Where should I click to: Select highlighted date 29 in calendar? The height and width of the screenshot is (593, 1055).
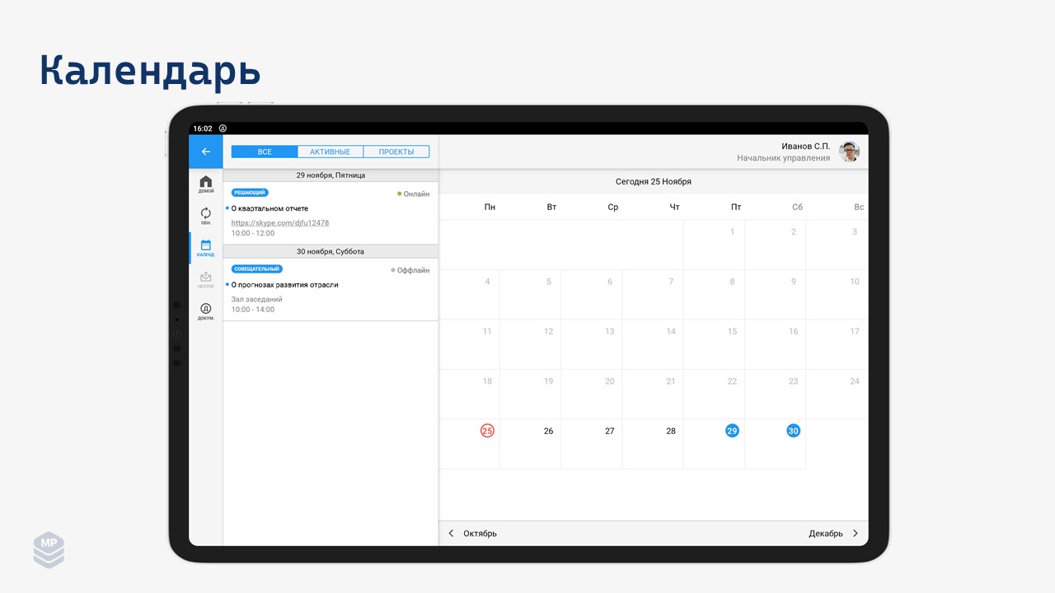(732, 431)
